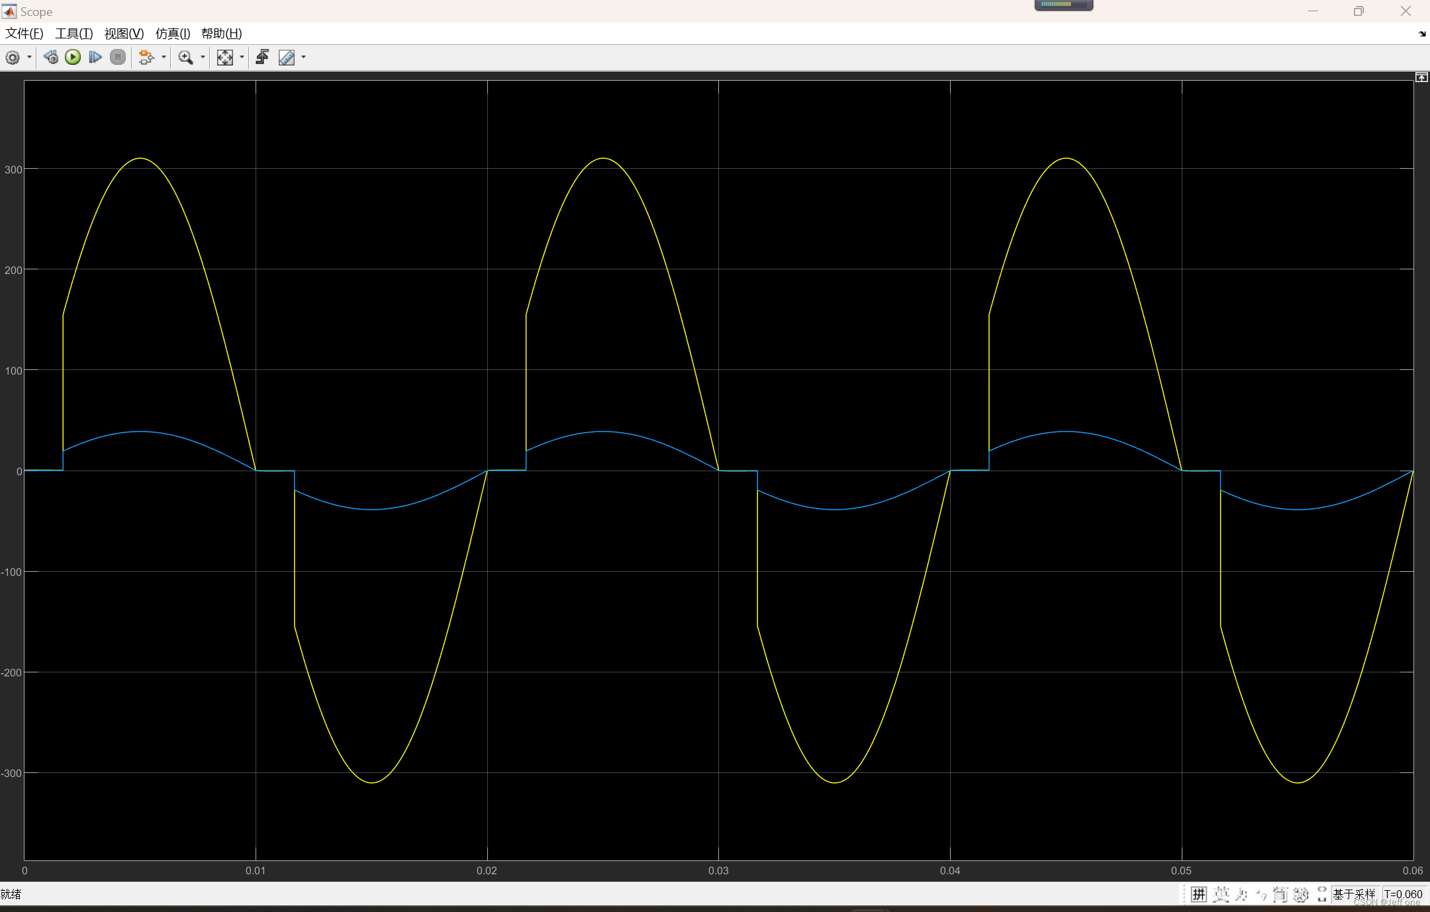Image resolution: width=1430 pixels, height=912 pixels.
Task: Click the 0.03 x-axis tick label
Action: tap(718, 870)
